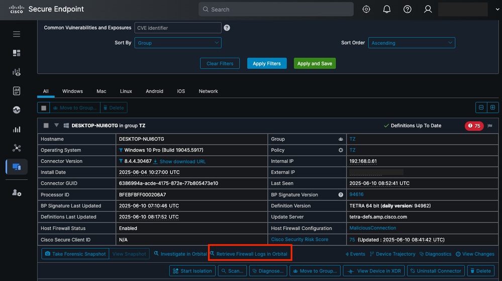Open the MaliciousConnection firewall configuration link

[373, 228]
